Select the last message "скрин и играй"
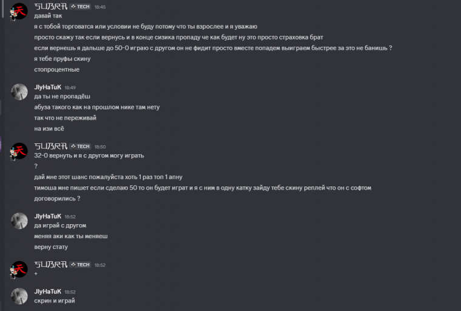The height and width of the screenshot is (311, 461). coord(55,301)
